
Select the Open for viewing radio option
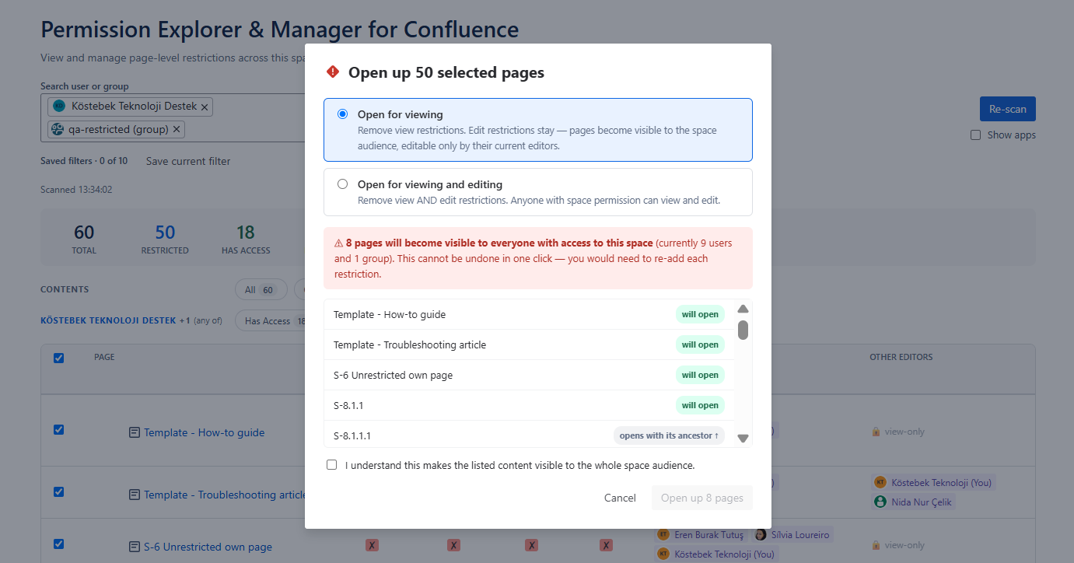342,114
